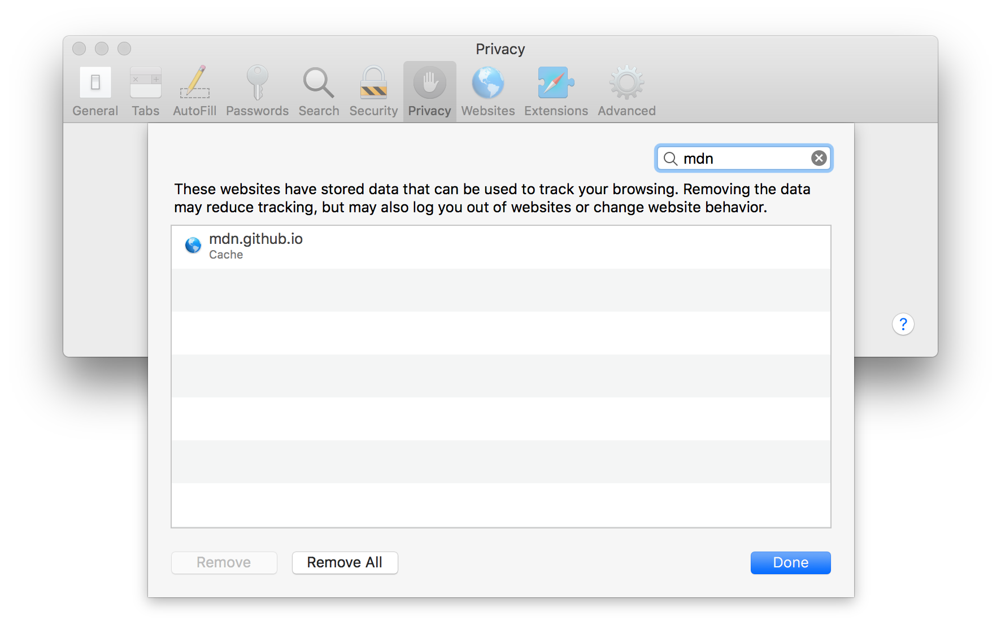Screen dimensions: 1001x621
Task: Click the Cache label under mdn.github.io
Action: pyautogui.click(x=226, y=255)
